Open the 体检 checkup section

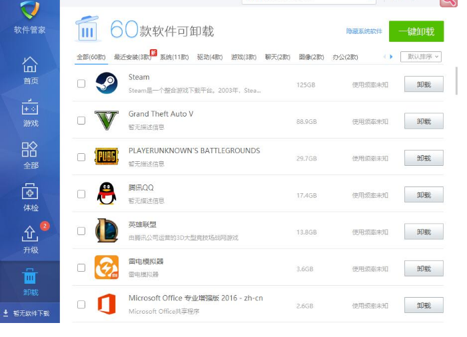click(30, 197)
